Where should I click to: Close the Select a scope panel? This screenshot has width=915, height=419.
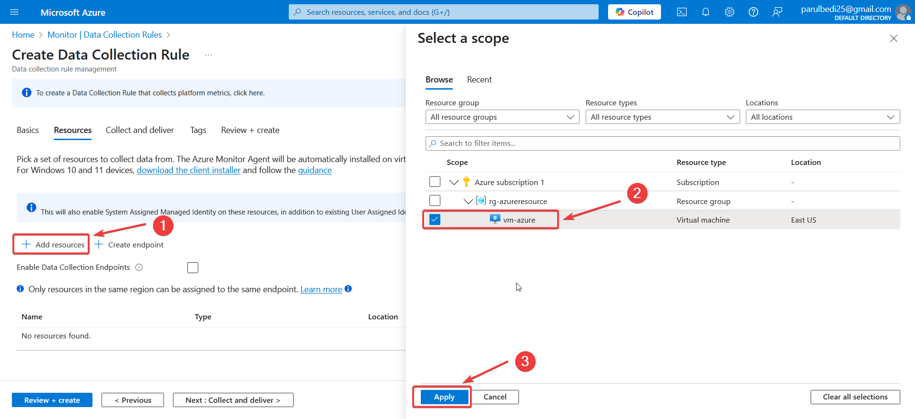[x=894, y=38]
